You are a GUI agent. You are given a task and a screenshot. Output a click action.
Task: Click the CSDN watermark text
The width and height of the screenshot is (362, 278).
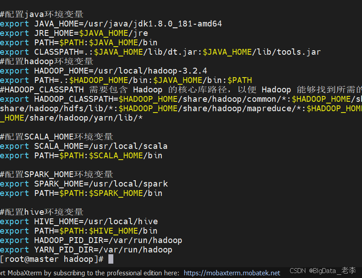[x=299, y=270]
